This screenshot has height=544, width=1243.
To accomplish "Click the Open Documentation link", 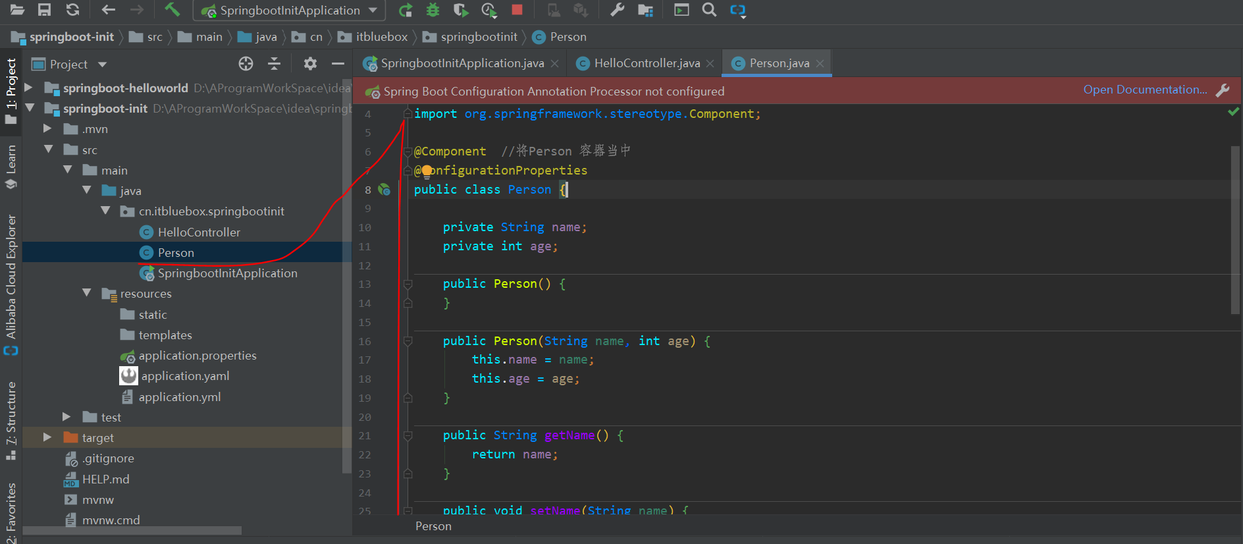I will pos(1146,90).
